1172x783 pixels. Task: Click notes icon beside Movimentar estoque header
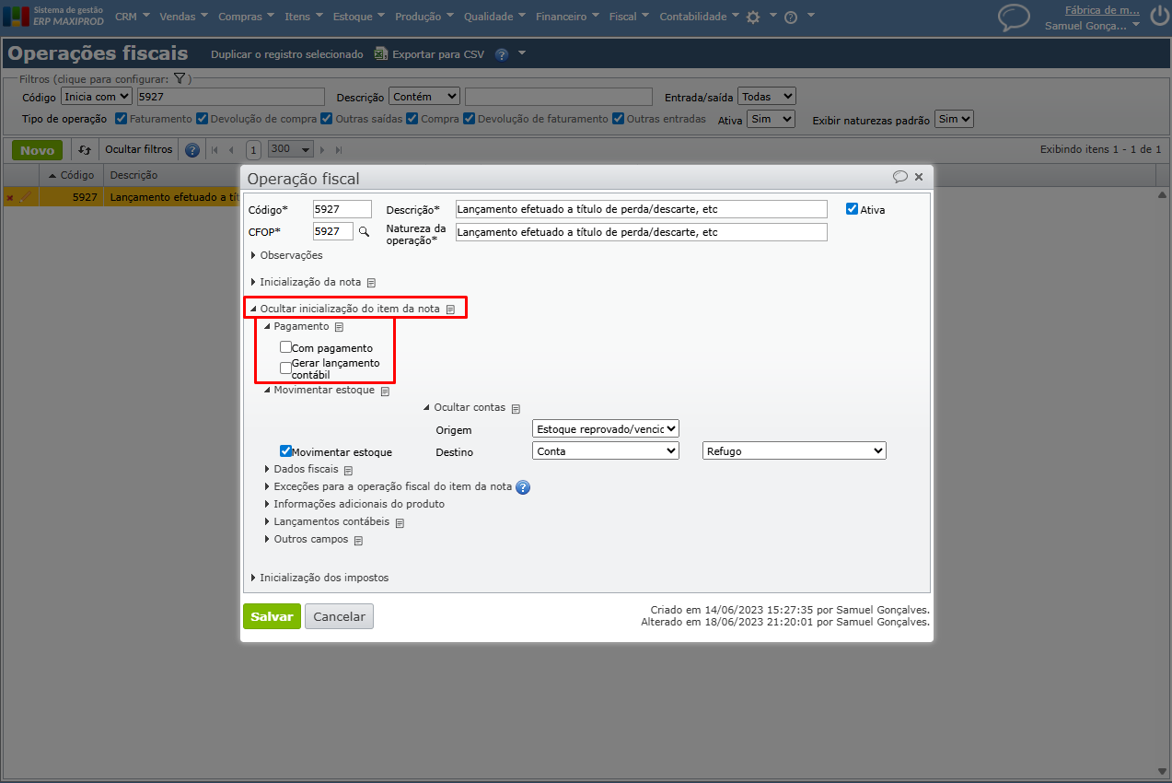pyautogui.click(x=385, y=391)
